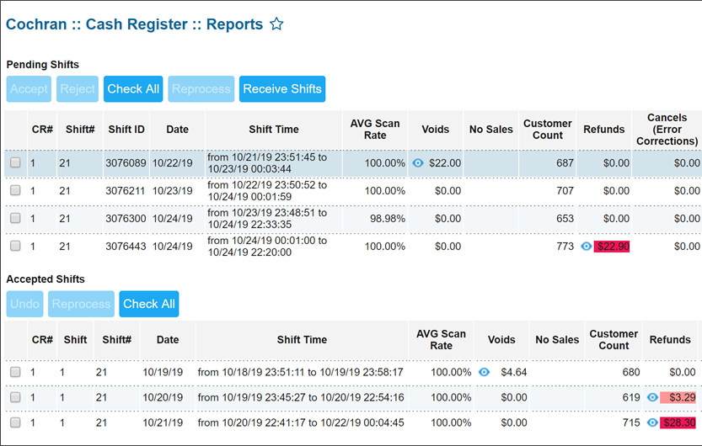Click the highlighted $22.90 refund amount
This screenshot has width=702, height=446.
pyautogui.click(x=612, y=247)
